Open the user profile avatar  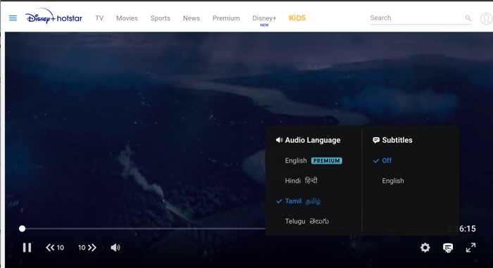click(486, 18)
